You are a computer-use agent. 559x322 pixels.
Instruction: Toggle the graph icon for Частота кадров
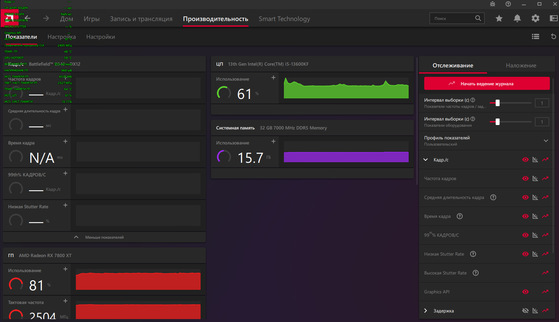point(535,178)
